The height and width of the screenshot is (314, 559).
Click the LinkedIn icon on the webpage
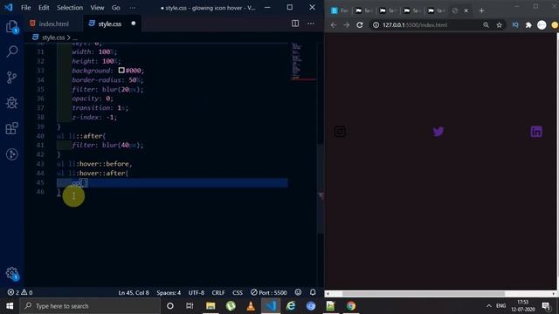point(536,132)
